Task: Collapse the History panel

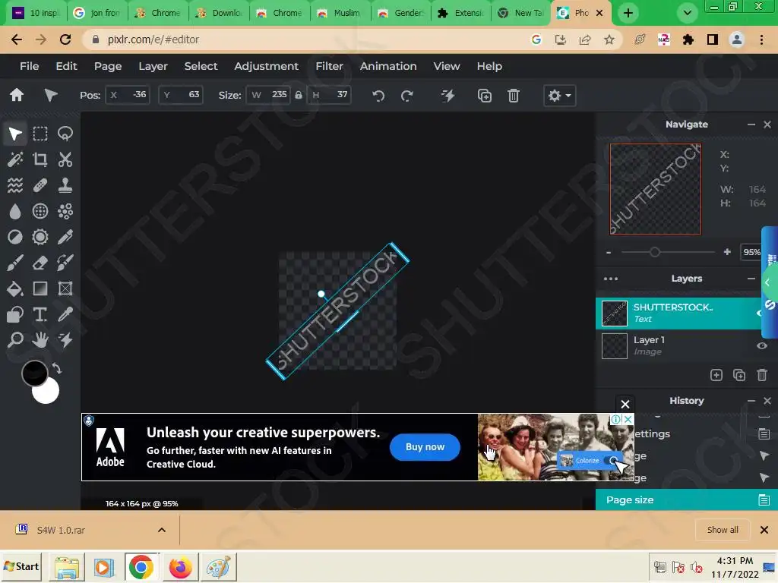Action: pyautogui.click(x=751, y=401)
